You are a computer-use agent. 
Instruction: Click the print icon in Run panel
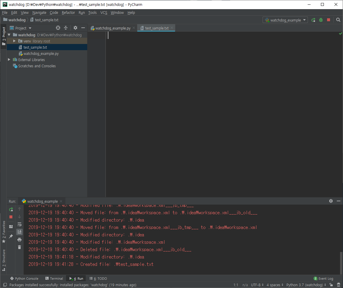(19, 240)
